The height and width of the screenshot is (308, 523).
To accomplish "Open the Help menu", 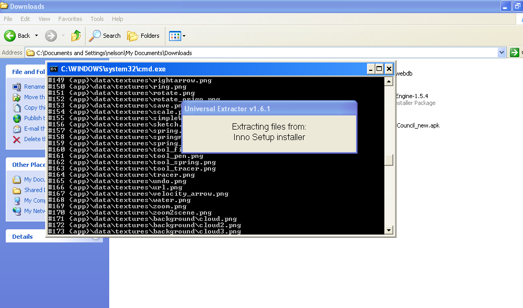I will [118, 19].
